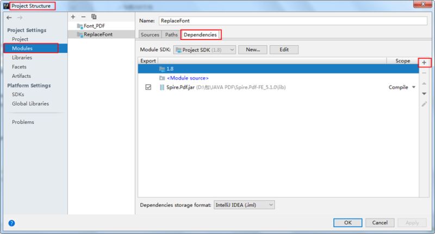
Task: Open help via question mark icon
Action: pos(11,223)
